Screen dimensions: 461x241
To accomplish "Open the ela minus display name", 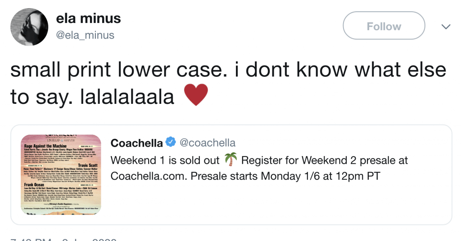I will (88, 18).
